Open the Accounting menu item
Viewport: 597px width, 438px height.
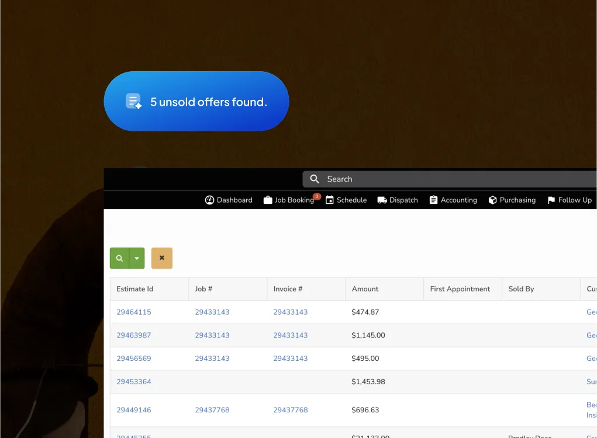pyautogui.click(x=453, y=200)
